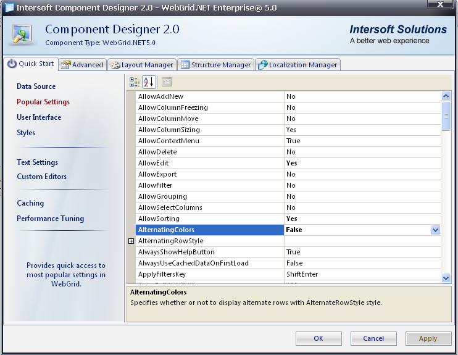Image resolution: width=458 pixels, height=355 pixels.
Task: Confirm changes with the OK button
Action: (319, 338)
